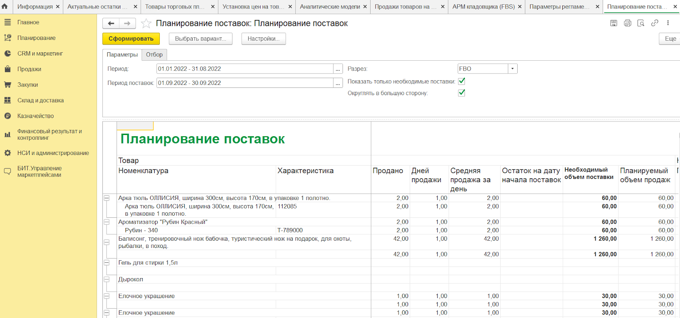
Task: Switch to the Отбор tab
Action: point(154,55)
